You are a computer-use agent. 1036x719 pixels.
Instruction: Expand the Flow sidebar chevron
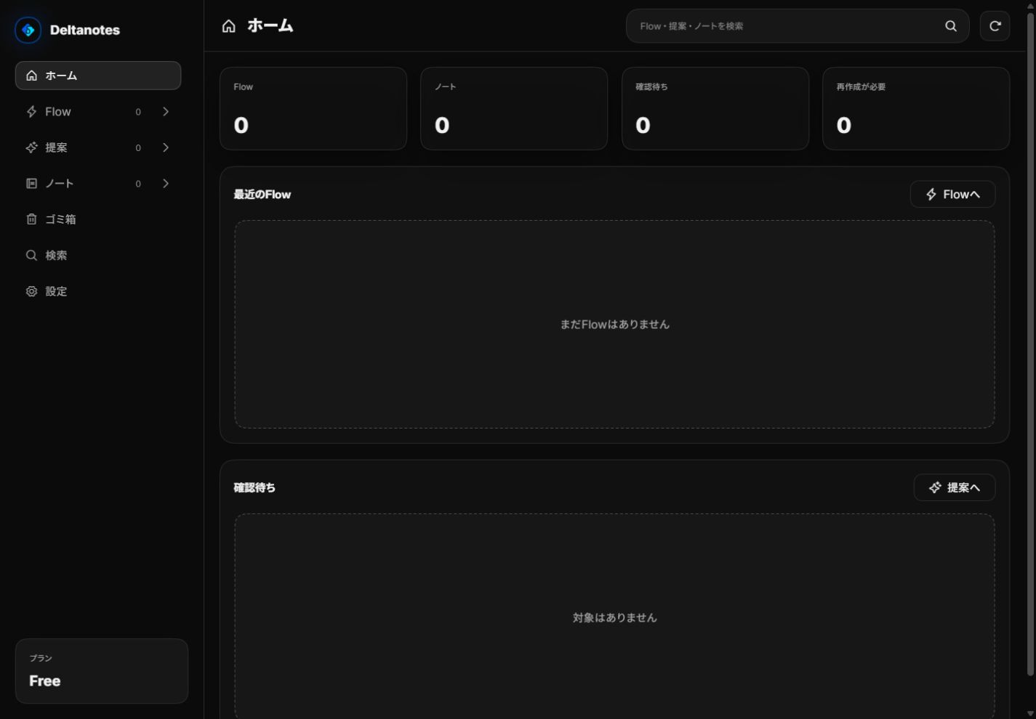pos(166,112)
